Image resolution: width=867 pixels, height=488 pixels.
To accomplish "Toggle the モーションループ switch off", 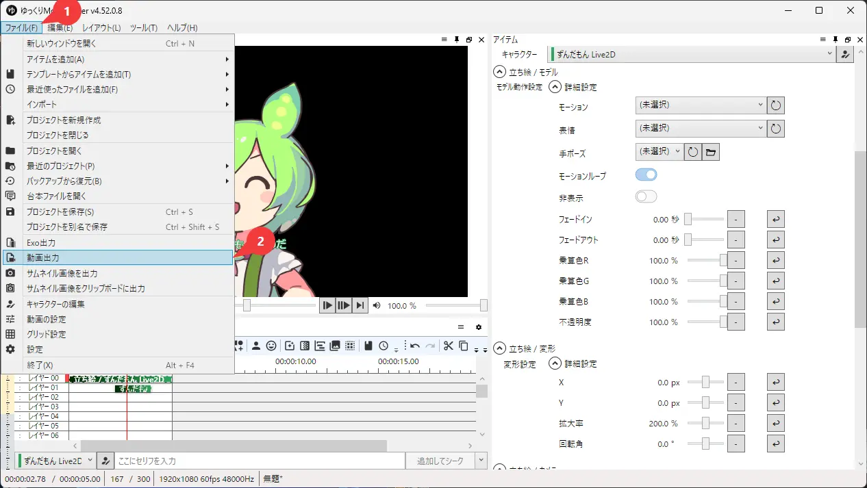I will point(646,175).
